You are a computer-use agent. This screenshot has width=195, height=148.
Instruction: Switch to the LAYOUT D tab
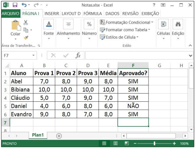point(71,13)
